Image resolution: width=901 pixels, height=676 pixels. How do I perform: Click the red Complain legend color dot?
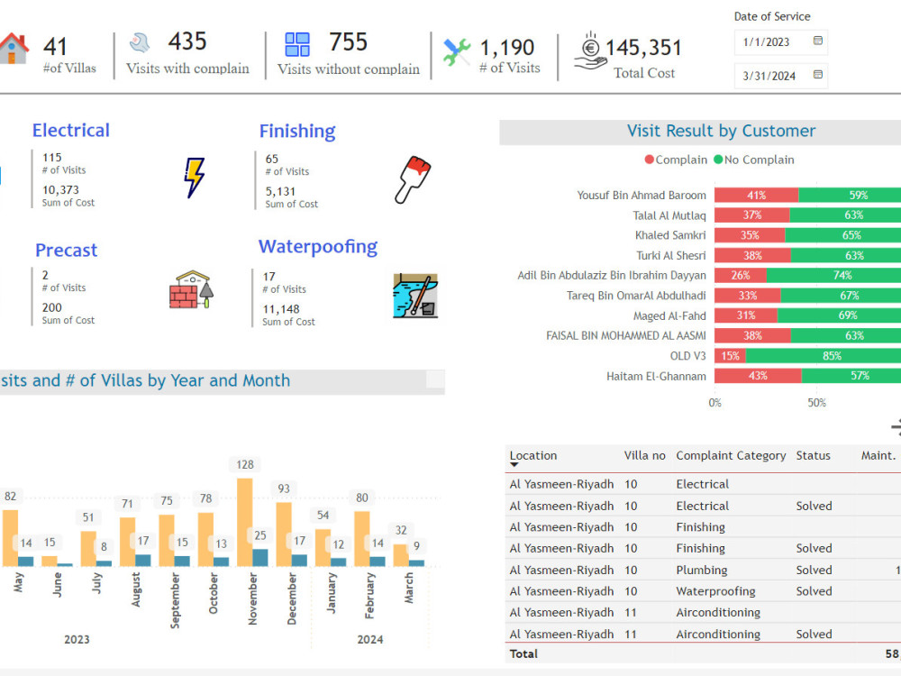650,160
